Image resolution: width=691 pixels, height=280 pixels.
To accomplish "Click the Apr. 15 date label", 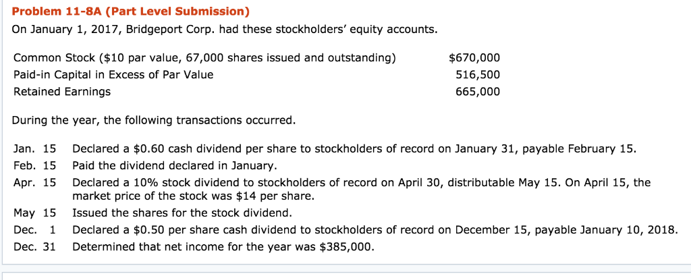I will coord(35,182).
